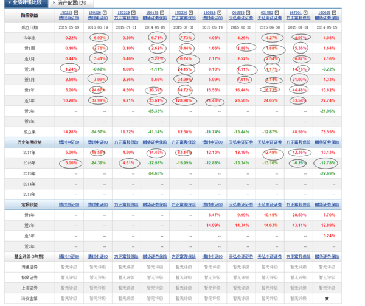Open fund code link 150330
This screenshot has height=306, width=365.
pyautogui.click(x=181, y=13)
